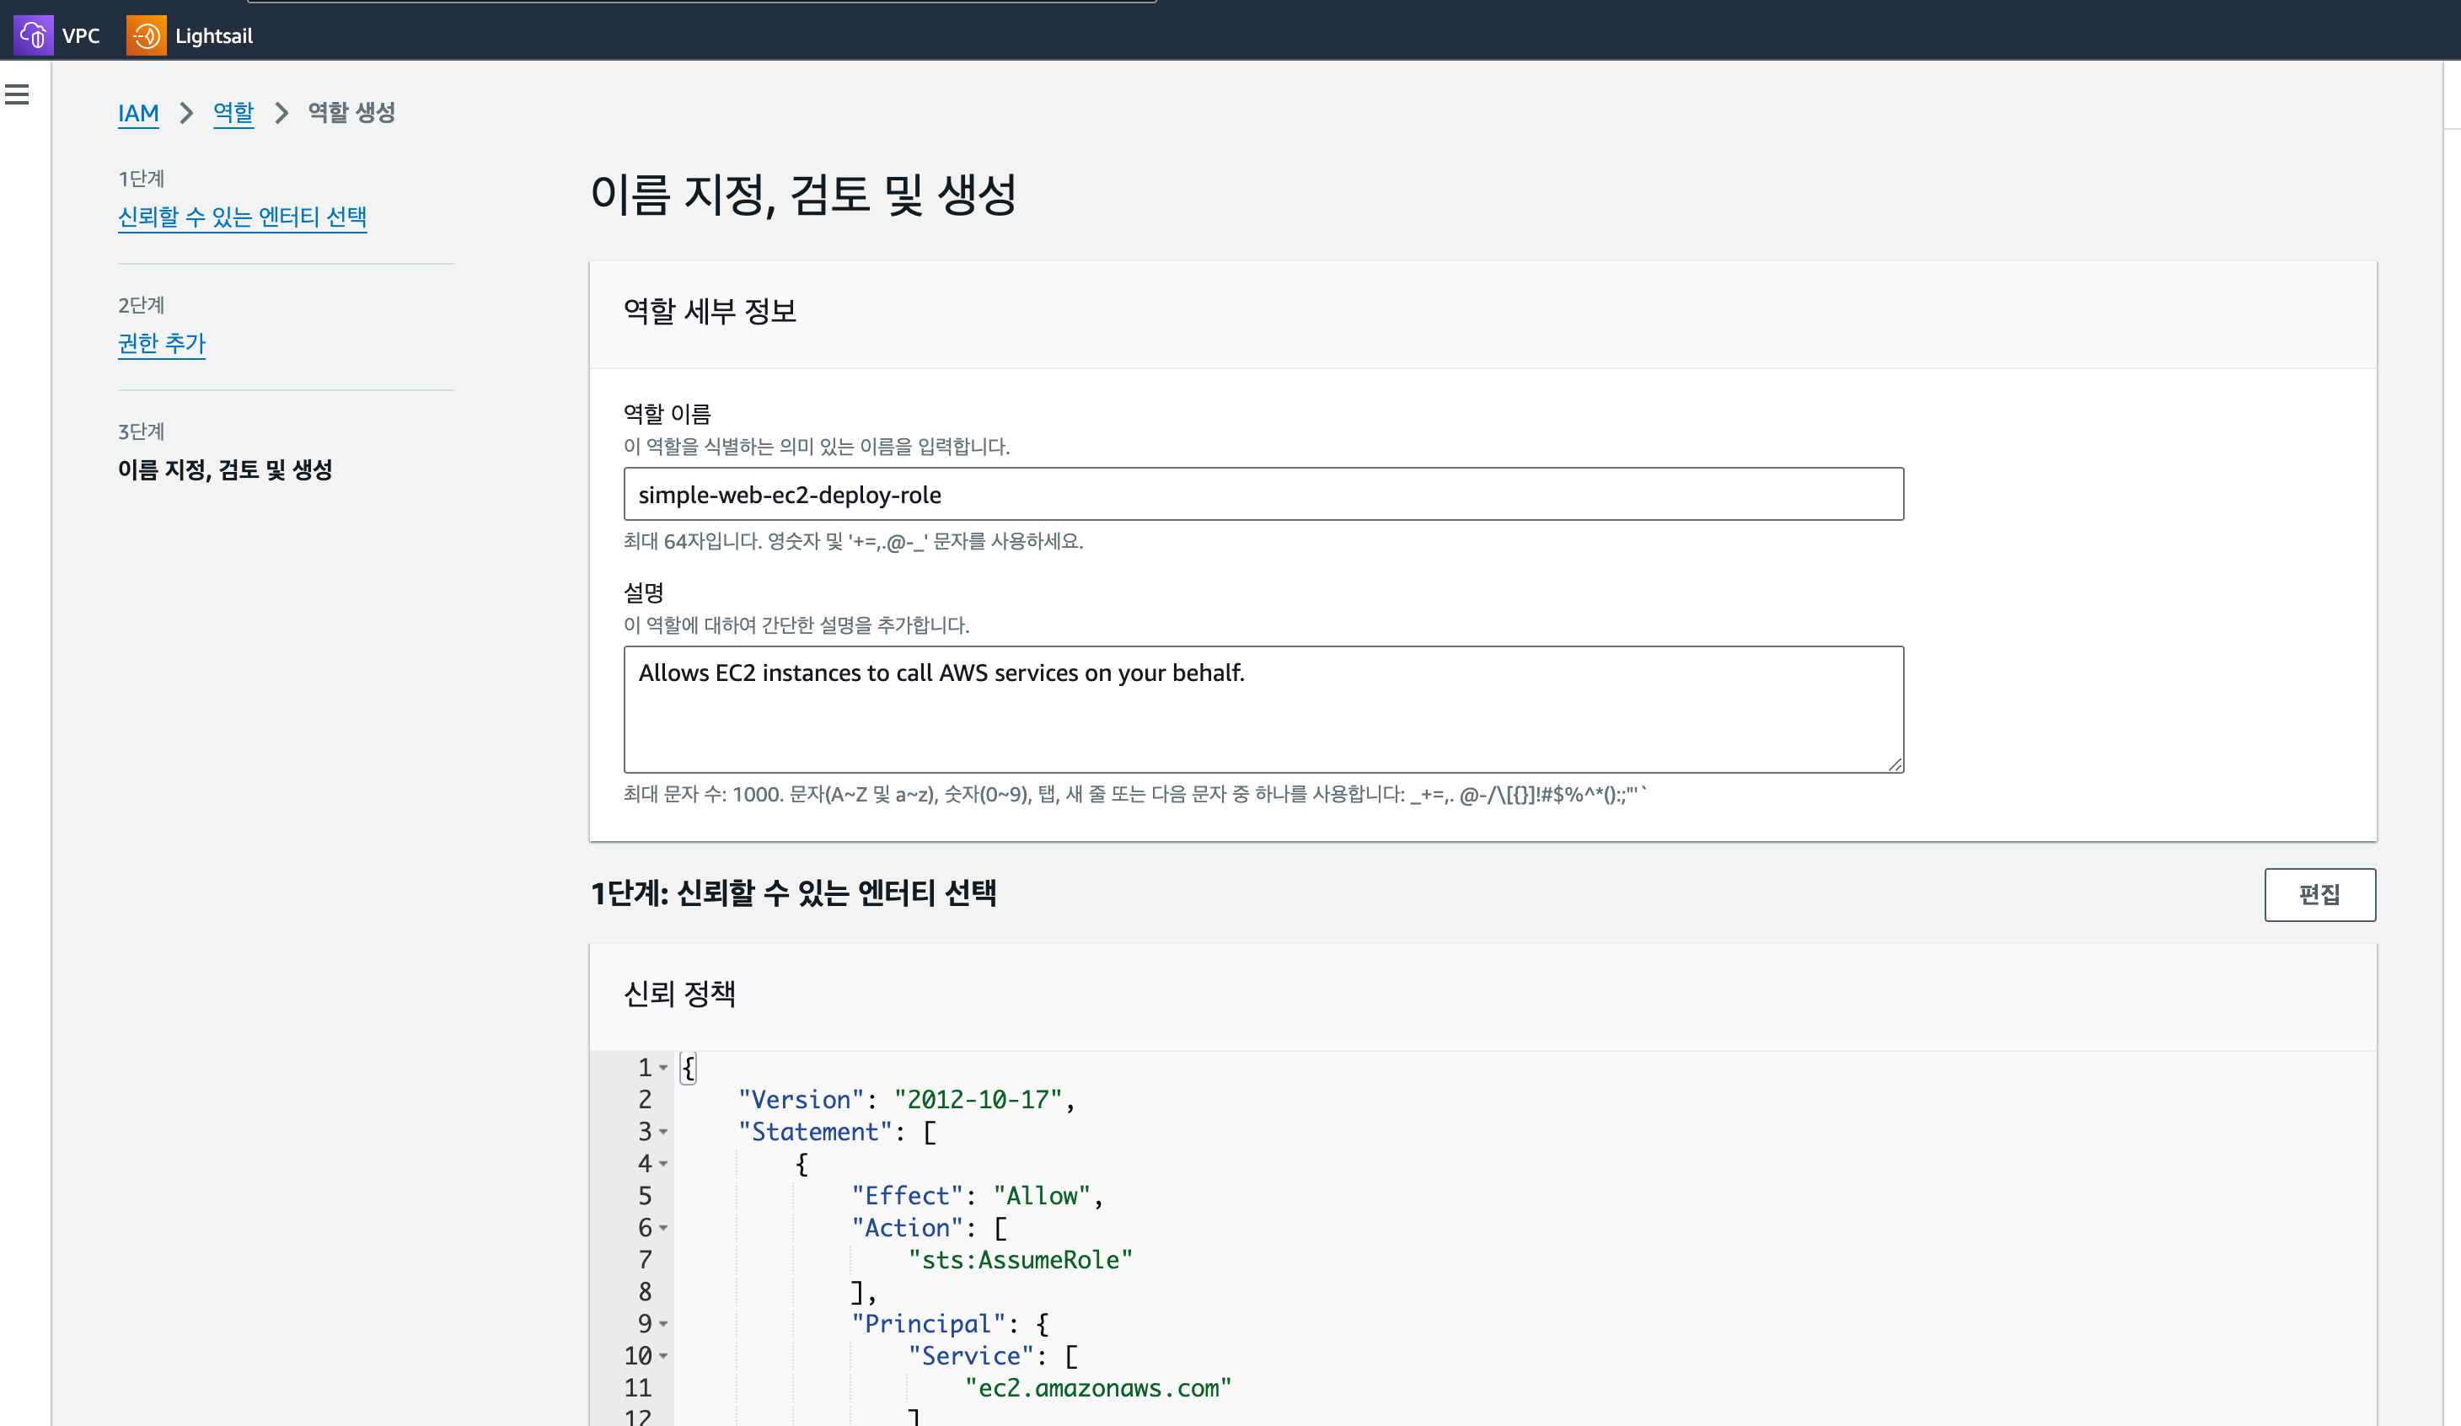Click the VPC service icon

33,36
